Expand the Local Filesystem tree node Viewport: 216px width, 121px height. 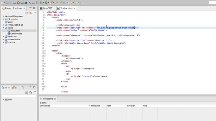tap(3, 16)
